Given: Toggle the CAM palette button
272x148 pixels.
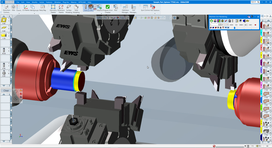Looking at the screenshot, I should coord(91,8).
